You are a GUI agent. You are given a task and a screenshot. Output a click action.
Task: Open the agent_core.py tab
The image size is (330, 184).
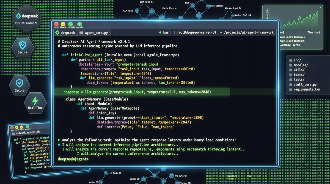(94, 32)
